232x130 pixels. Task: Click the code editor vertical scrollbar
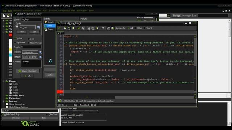pyautogui.click(x=195, y=65)
